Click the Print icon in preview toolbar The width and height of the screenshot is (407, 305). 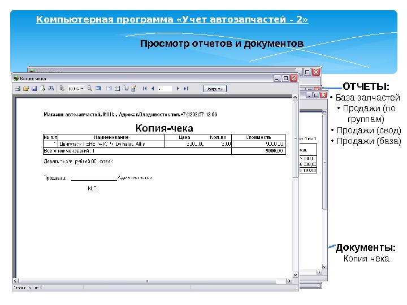click(x=18, y=89)
